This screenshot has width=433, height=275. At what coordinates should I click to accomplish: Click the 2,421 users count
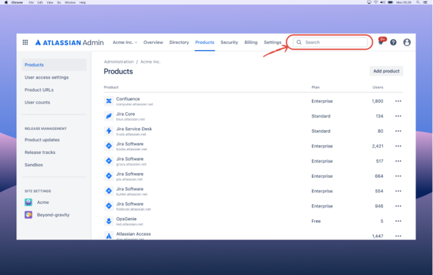(x=378, y=146)
